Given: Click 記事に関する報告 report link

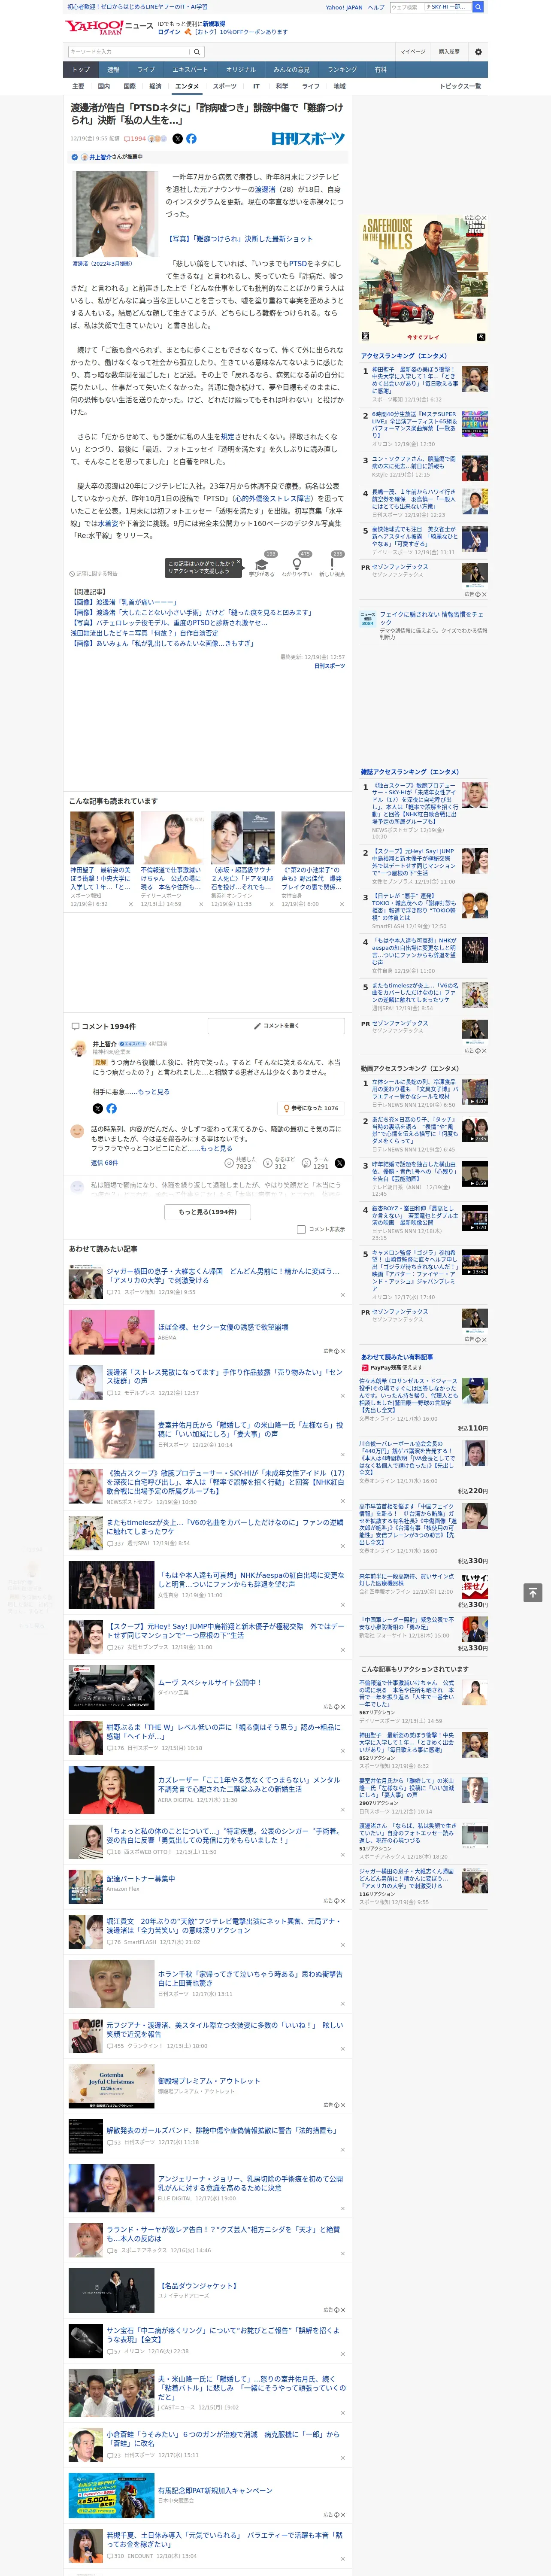Looking at the screenshot, I should (x=94, y=574).
